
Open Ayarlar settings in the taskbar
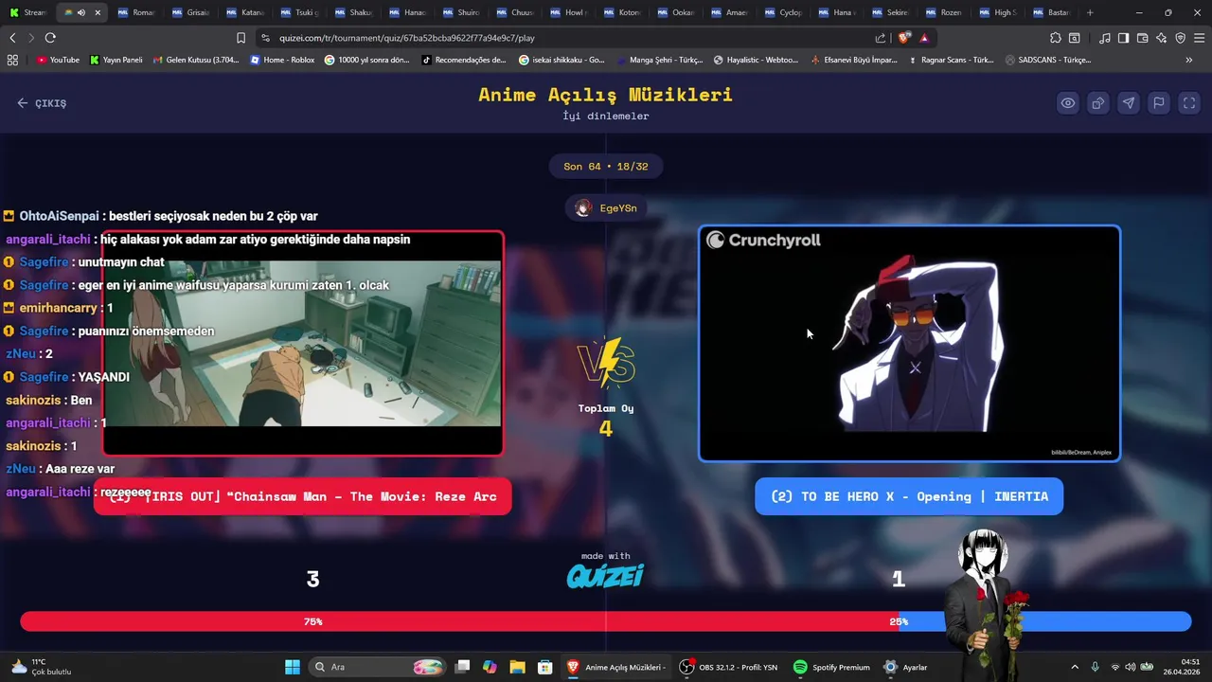pos(905,667)
